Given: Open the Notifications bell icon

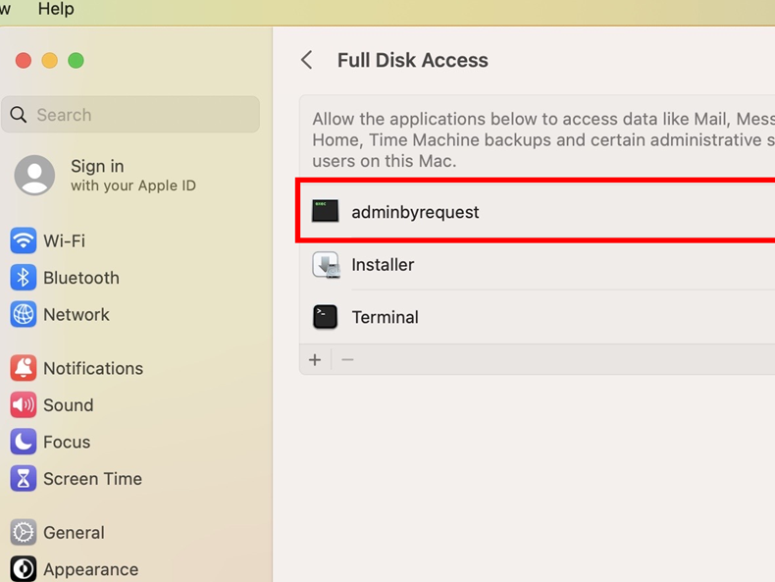Looking at the screenshot, I should coord(23,368).
